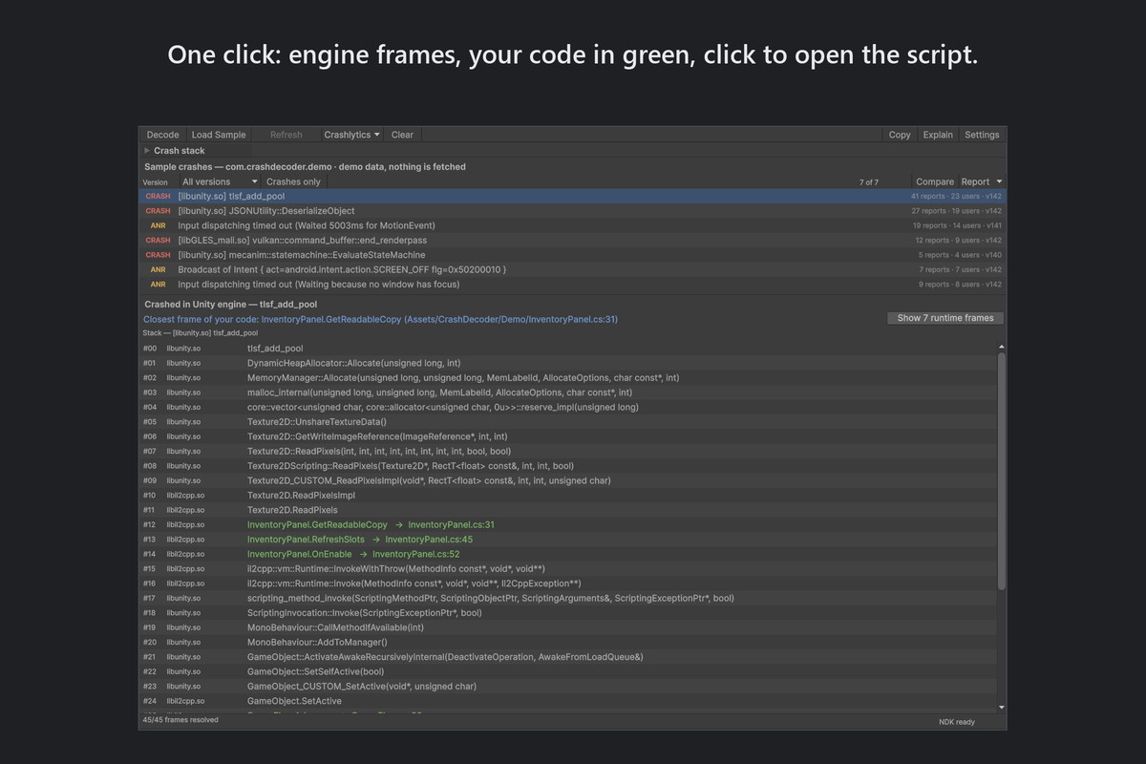
Task: Select the MotionEvent input dispatching ANR row
Action: pyautogui.click(x=572, y=225)
